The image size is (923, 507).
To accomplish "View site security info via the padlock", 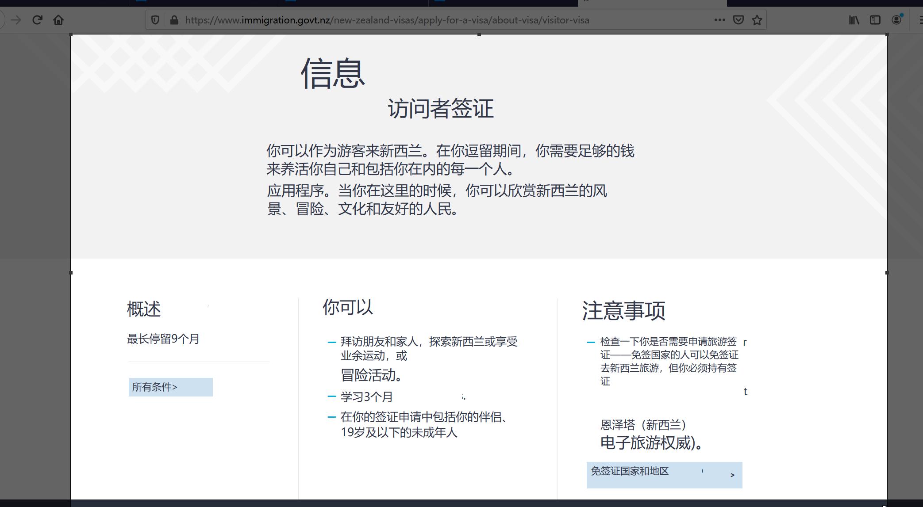I will [174, 19].
